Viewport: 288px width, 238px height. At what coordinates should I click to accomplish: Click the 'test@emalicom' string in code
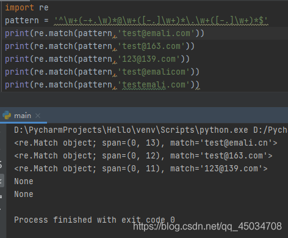click(154, 72)
